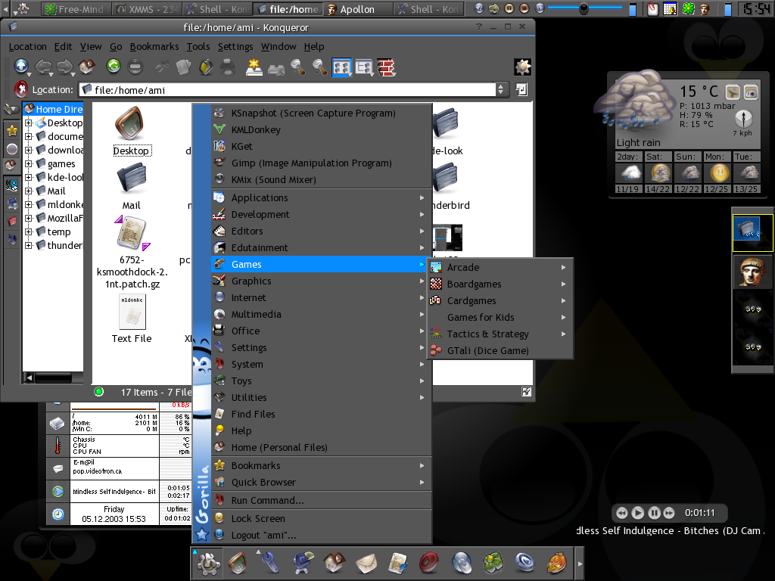Viewport: 775px width, 581px height.
Task: Open Gimp from the K menu
Action: (321, 163)
